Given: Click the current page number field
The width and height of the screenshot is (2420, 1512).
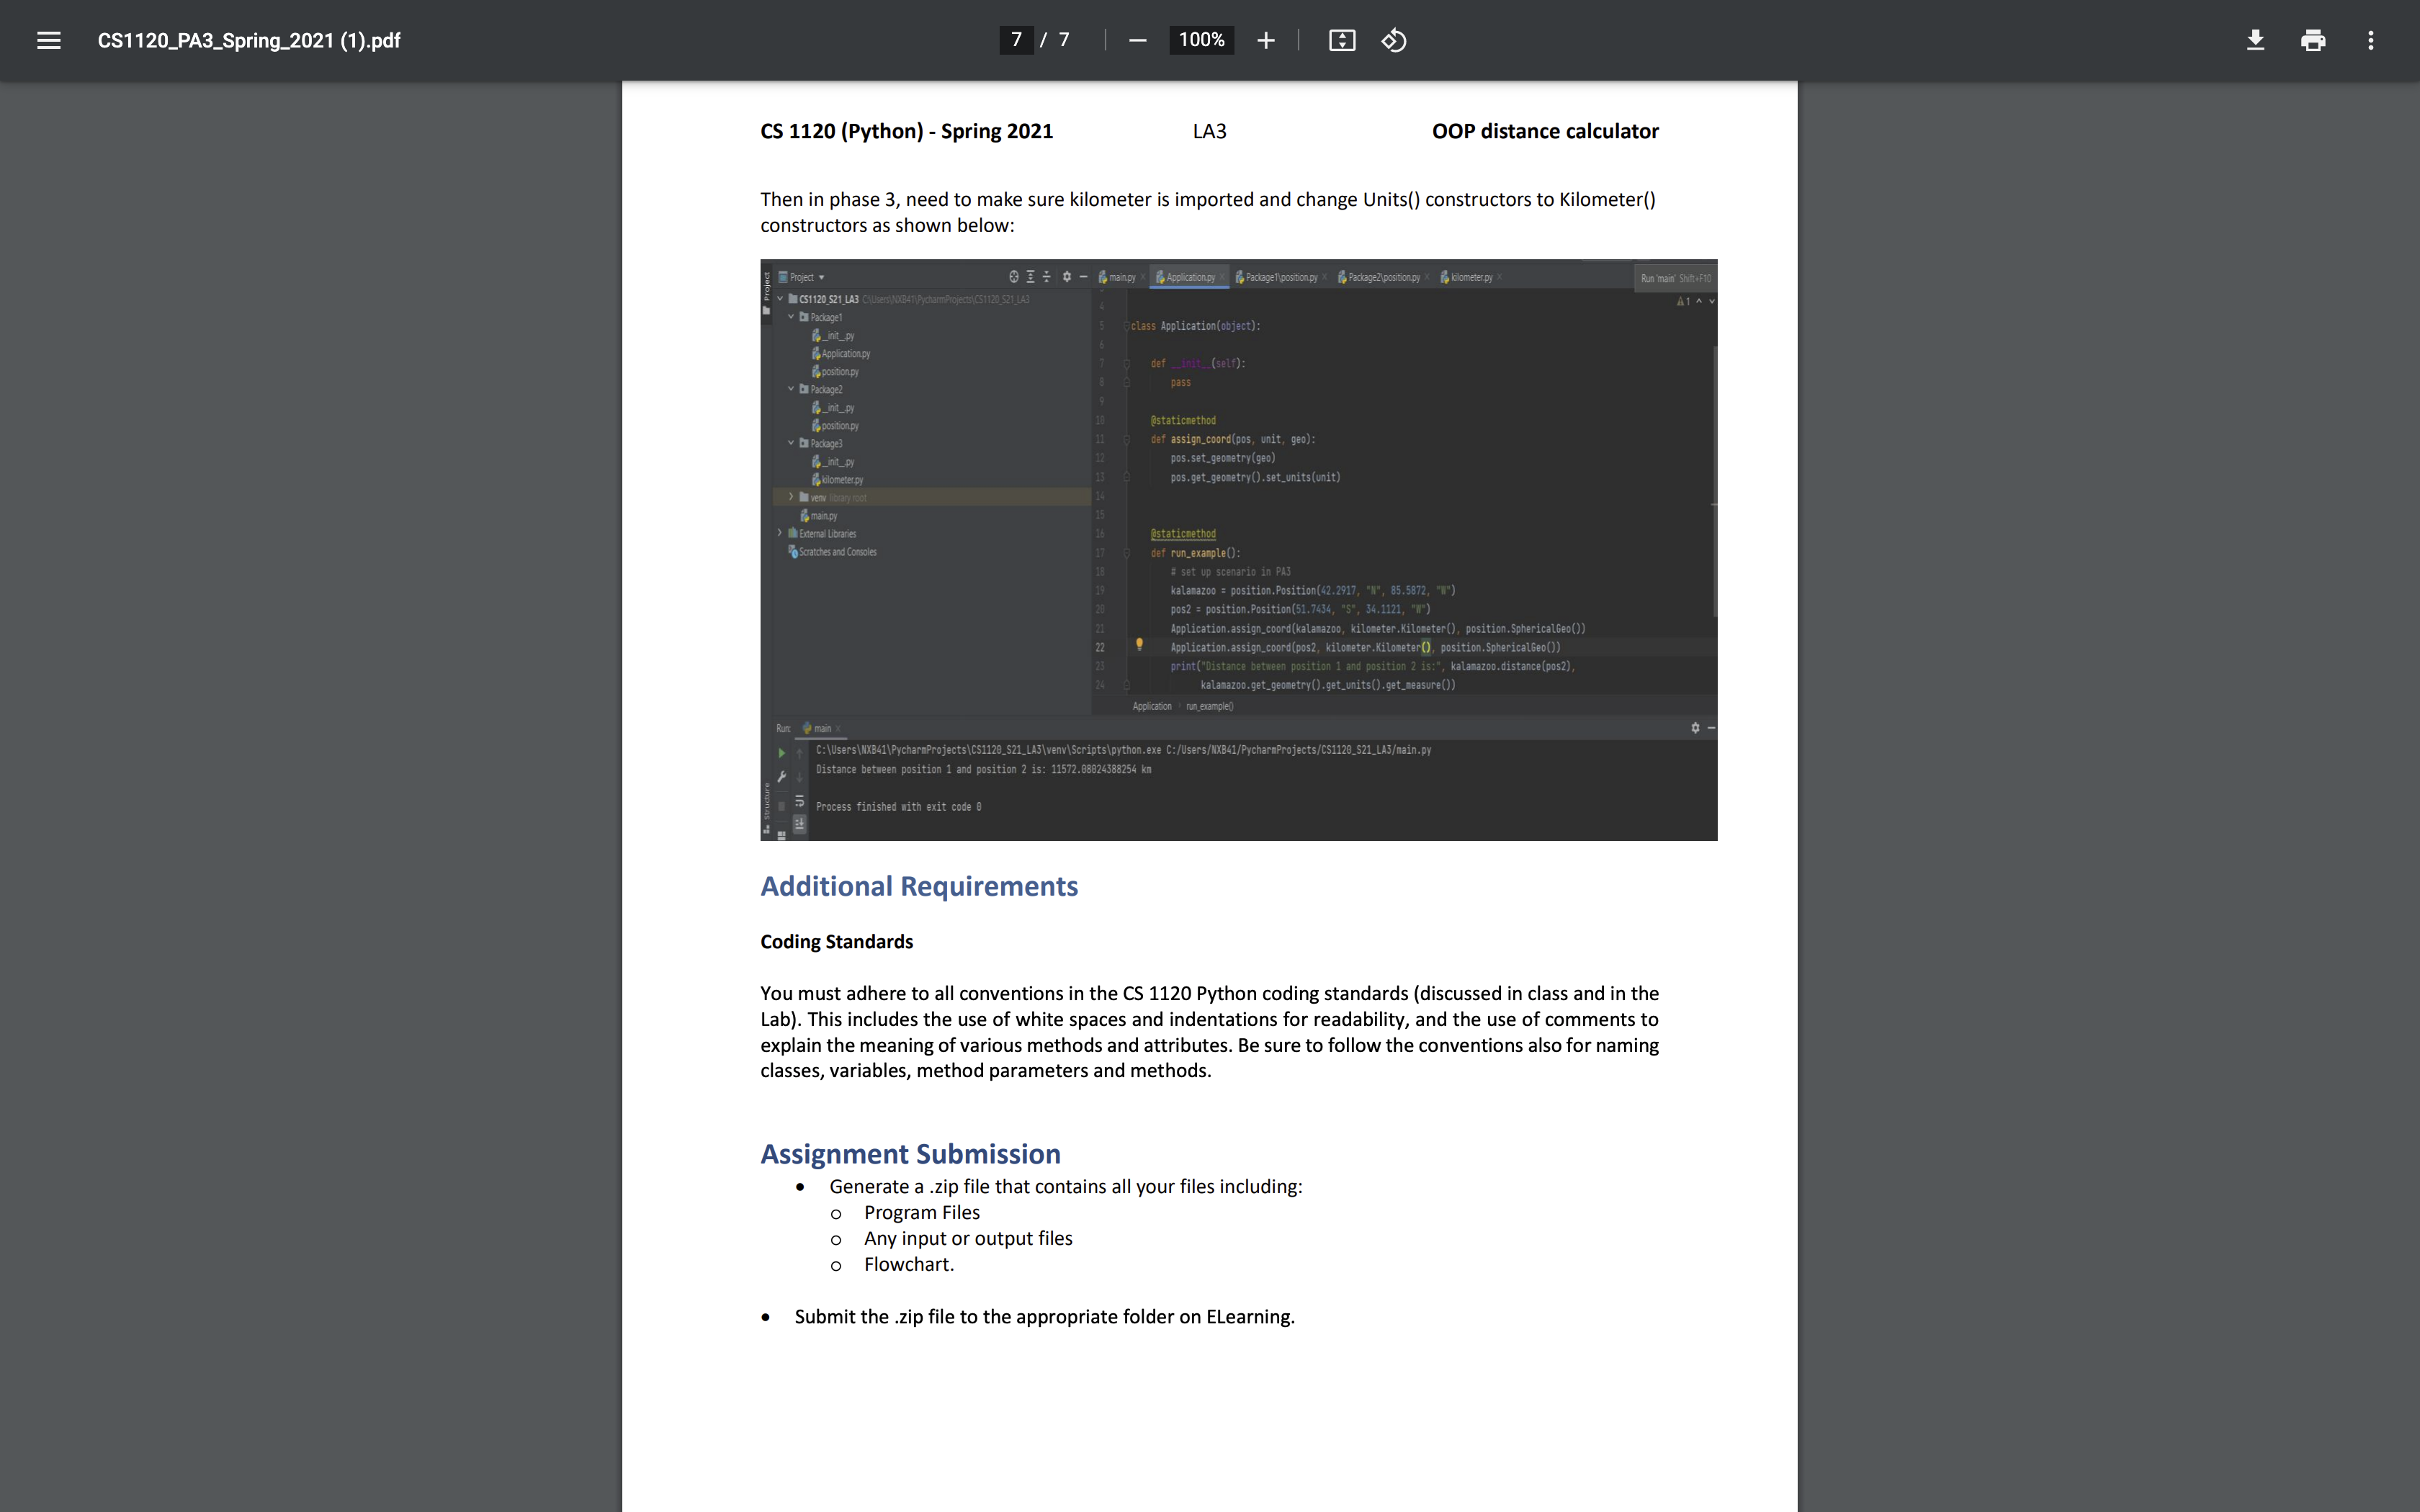Looking at the screenshot, I should tap(1016, 40).
